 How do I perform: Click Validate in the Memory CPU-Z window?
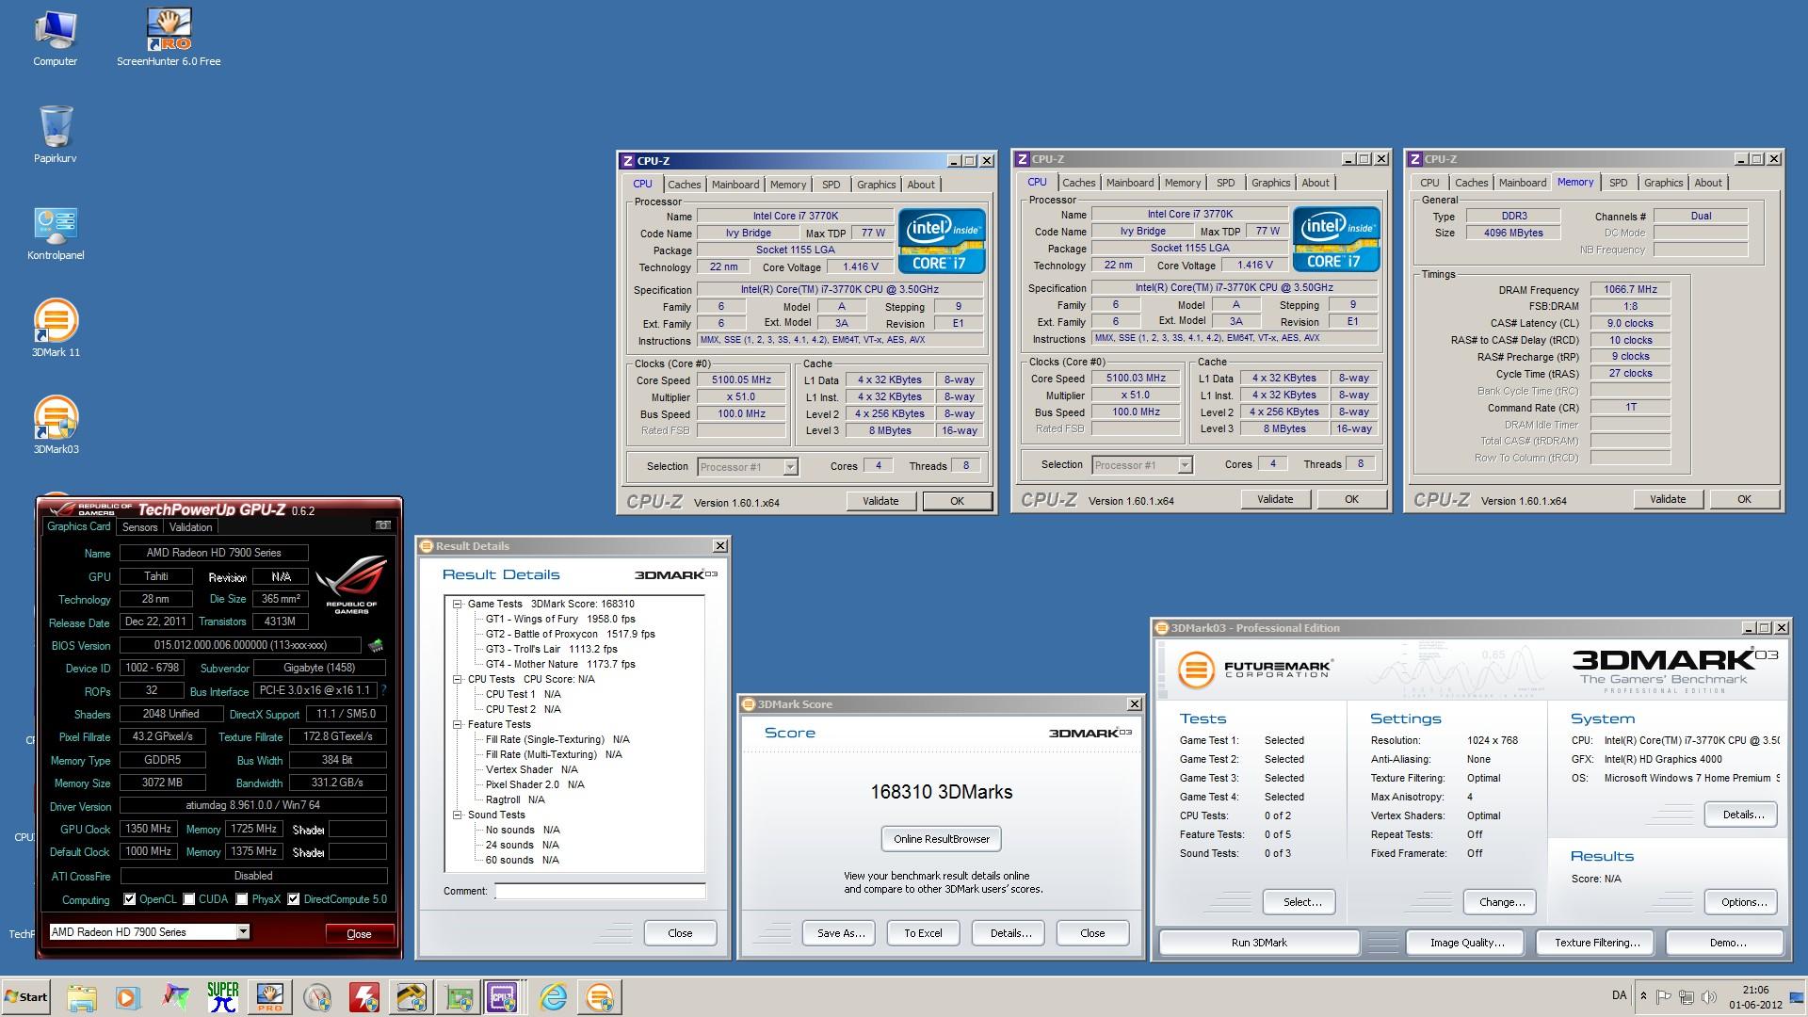(1668, 499)
